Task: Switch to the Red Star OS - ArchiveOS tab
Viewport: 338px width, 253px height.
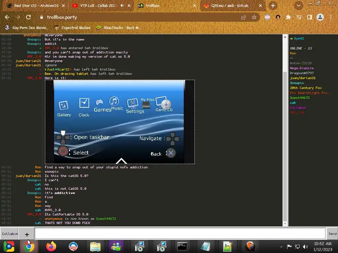Action: point(36,6)
